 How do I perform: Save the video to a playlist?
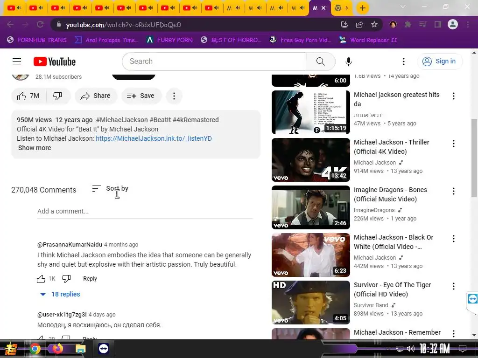[x=141, y=96]
